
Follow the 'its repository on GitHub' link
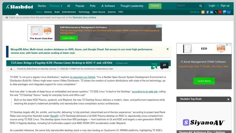point(83,77)
